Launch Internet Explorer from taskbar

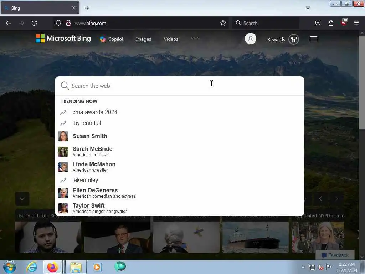32,267
